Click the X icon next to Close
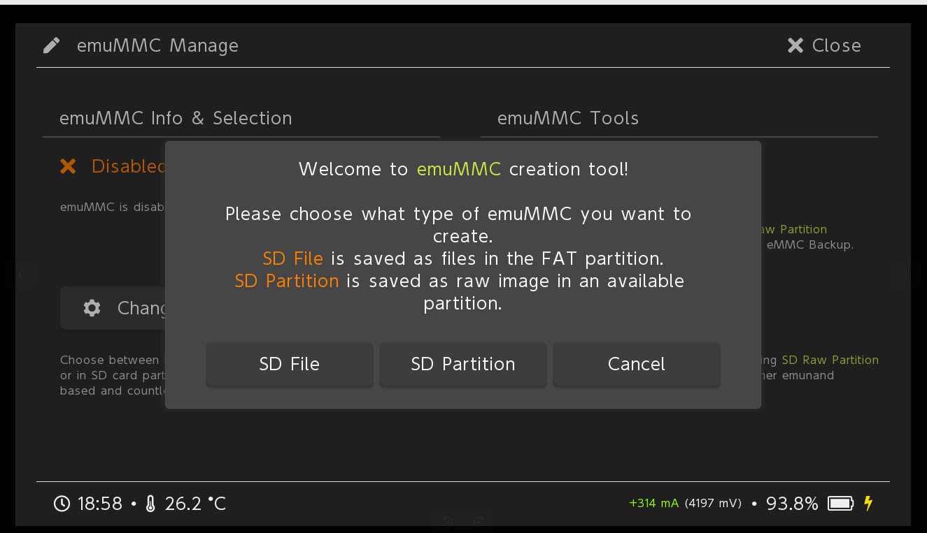Image resolution: width=927 pixels, height=533 pixels. coord(795,45)
